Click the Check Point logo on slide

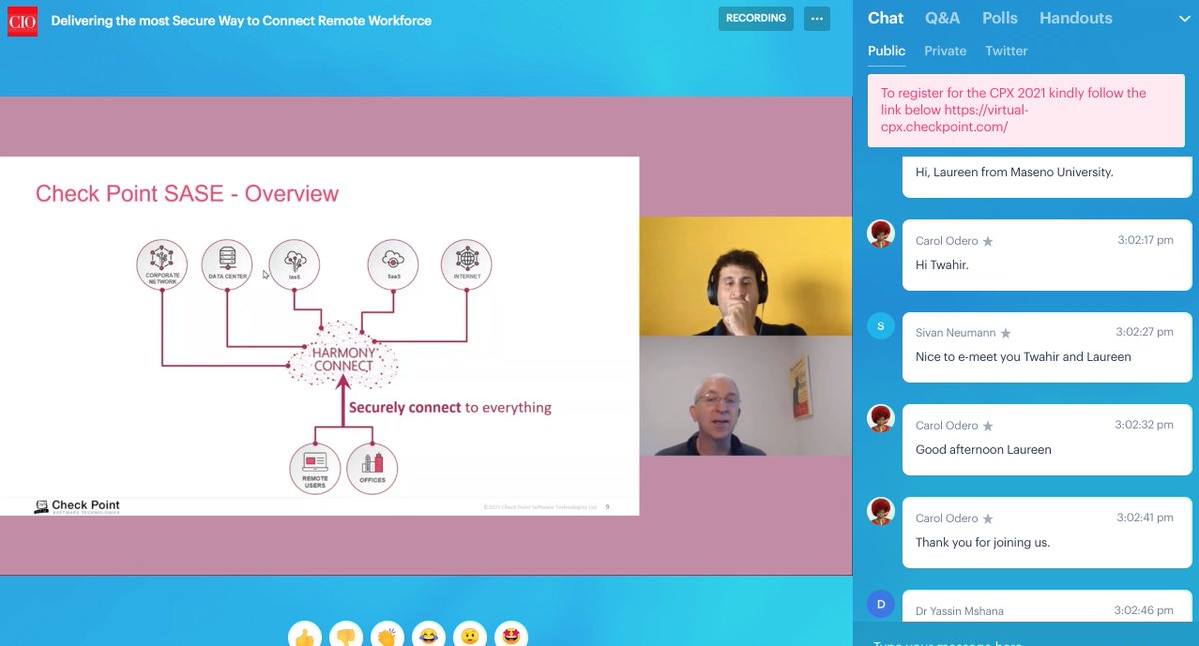click(77, 506)
